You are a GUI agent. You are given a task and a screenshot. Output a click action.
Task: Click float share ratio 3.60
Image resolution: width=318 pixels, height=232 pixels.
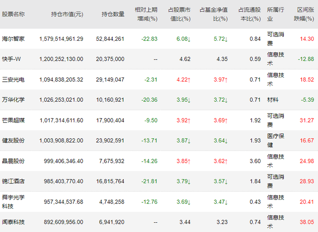coord(255,161)
